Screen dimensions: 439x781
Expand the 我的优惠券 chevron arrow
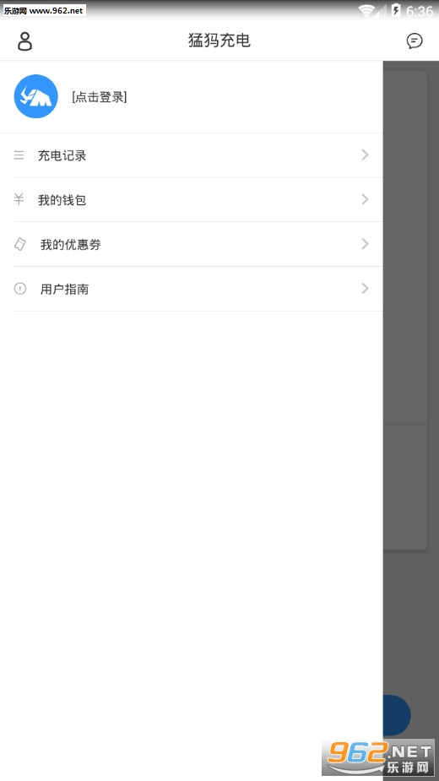pos(366,243)
